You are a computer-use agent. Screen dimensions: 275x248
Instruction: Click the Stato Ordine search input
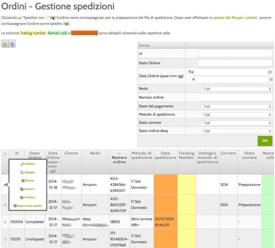235,63
